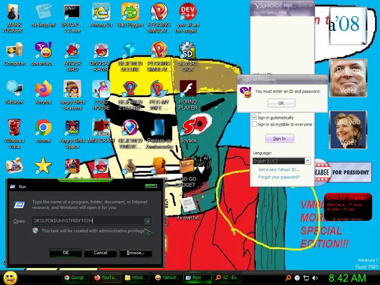
Task: Click the smiley Start button
Action: [x=10, y=278]
